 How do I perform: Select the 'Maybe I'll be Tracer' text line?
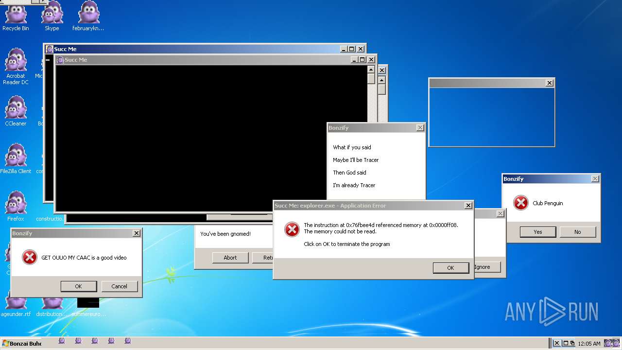point(356,160)
